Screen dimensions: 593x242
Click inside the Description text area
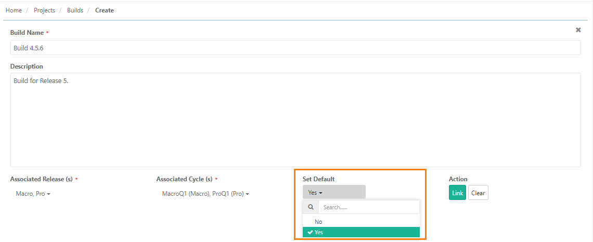pos(295,119)
